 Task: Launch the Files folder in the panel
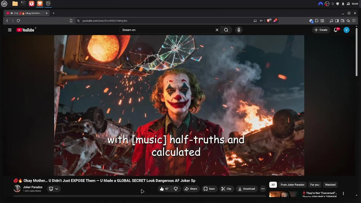click(15, 4)
